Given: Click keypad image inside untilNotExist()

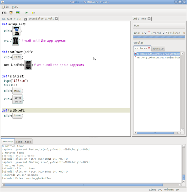Looking at the screenshot, I should 28,65.
